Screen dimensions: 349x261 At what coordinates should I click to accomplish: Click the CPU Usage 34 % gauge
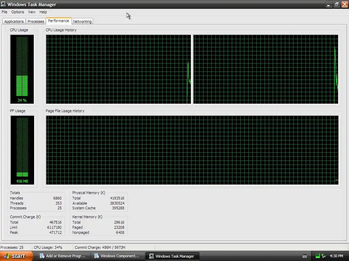(22, 69)
